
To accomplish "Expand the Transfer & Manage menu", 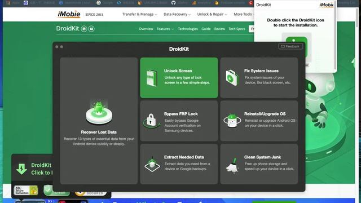I will click(139, 14).
